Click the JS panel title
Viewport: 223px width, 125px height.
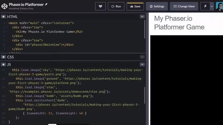coord(9,65)
